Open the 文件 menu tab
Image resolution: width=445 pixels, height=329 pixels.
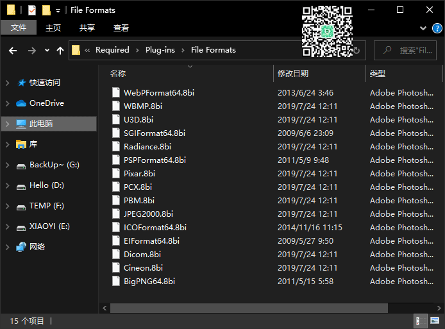pos(19,28)
